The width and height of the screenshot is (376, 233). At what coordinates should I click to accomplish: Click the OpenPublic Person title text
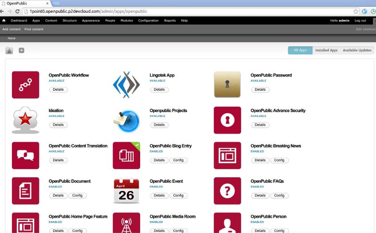click(268, 217)
